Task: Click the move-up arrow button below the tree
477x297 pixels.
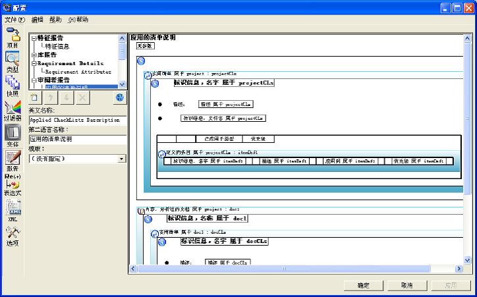Action: point(51,97)
